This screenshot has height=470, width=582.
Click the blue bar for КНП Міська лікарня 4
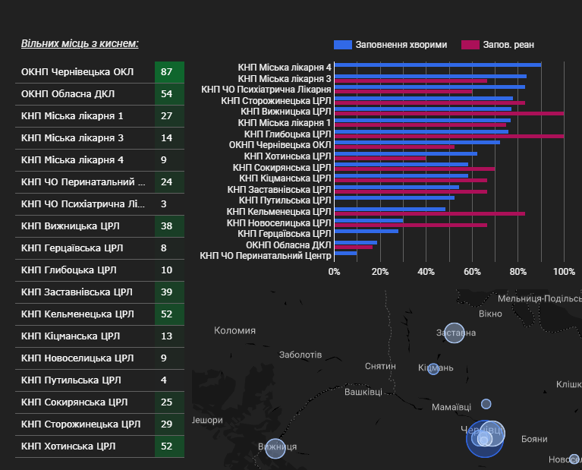[x=437, y=65]
